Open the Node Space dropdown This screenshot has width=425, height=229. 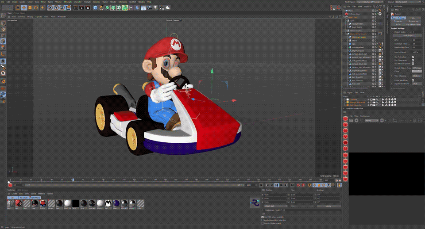370,2
